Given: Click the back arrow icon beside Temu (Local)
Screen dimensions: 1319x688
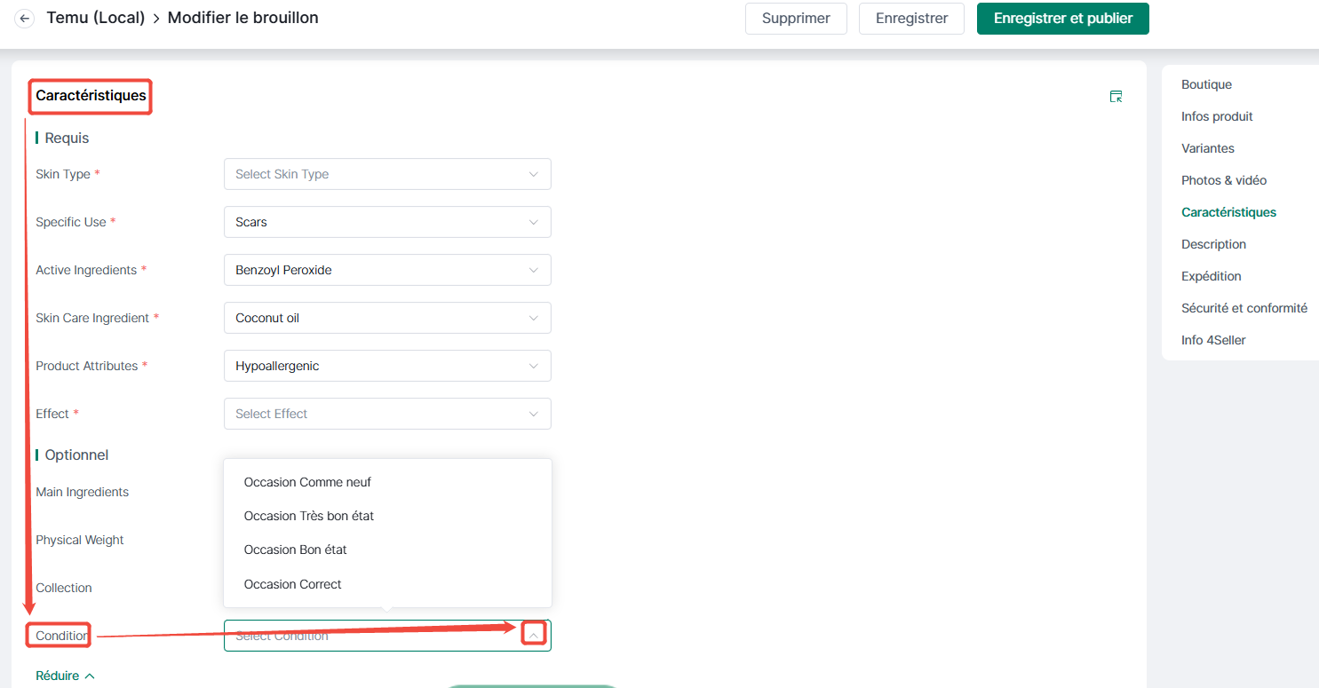Looking at the screenshot, I should (x=25, y=18).
